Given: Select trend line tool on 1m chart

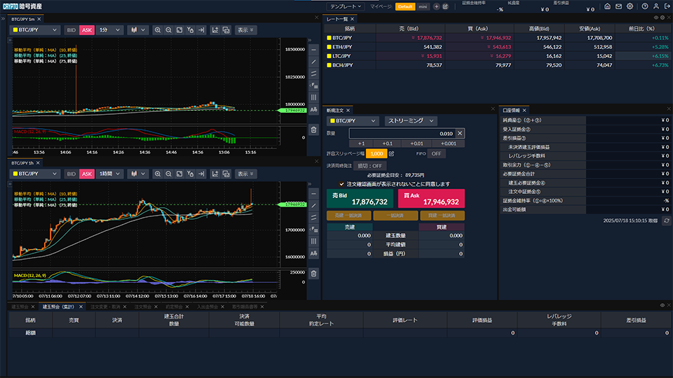Looking at the screenshot, I should tap(314, 62).
